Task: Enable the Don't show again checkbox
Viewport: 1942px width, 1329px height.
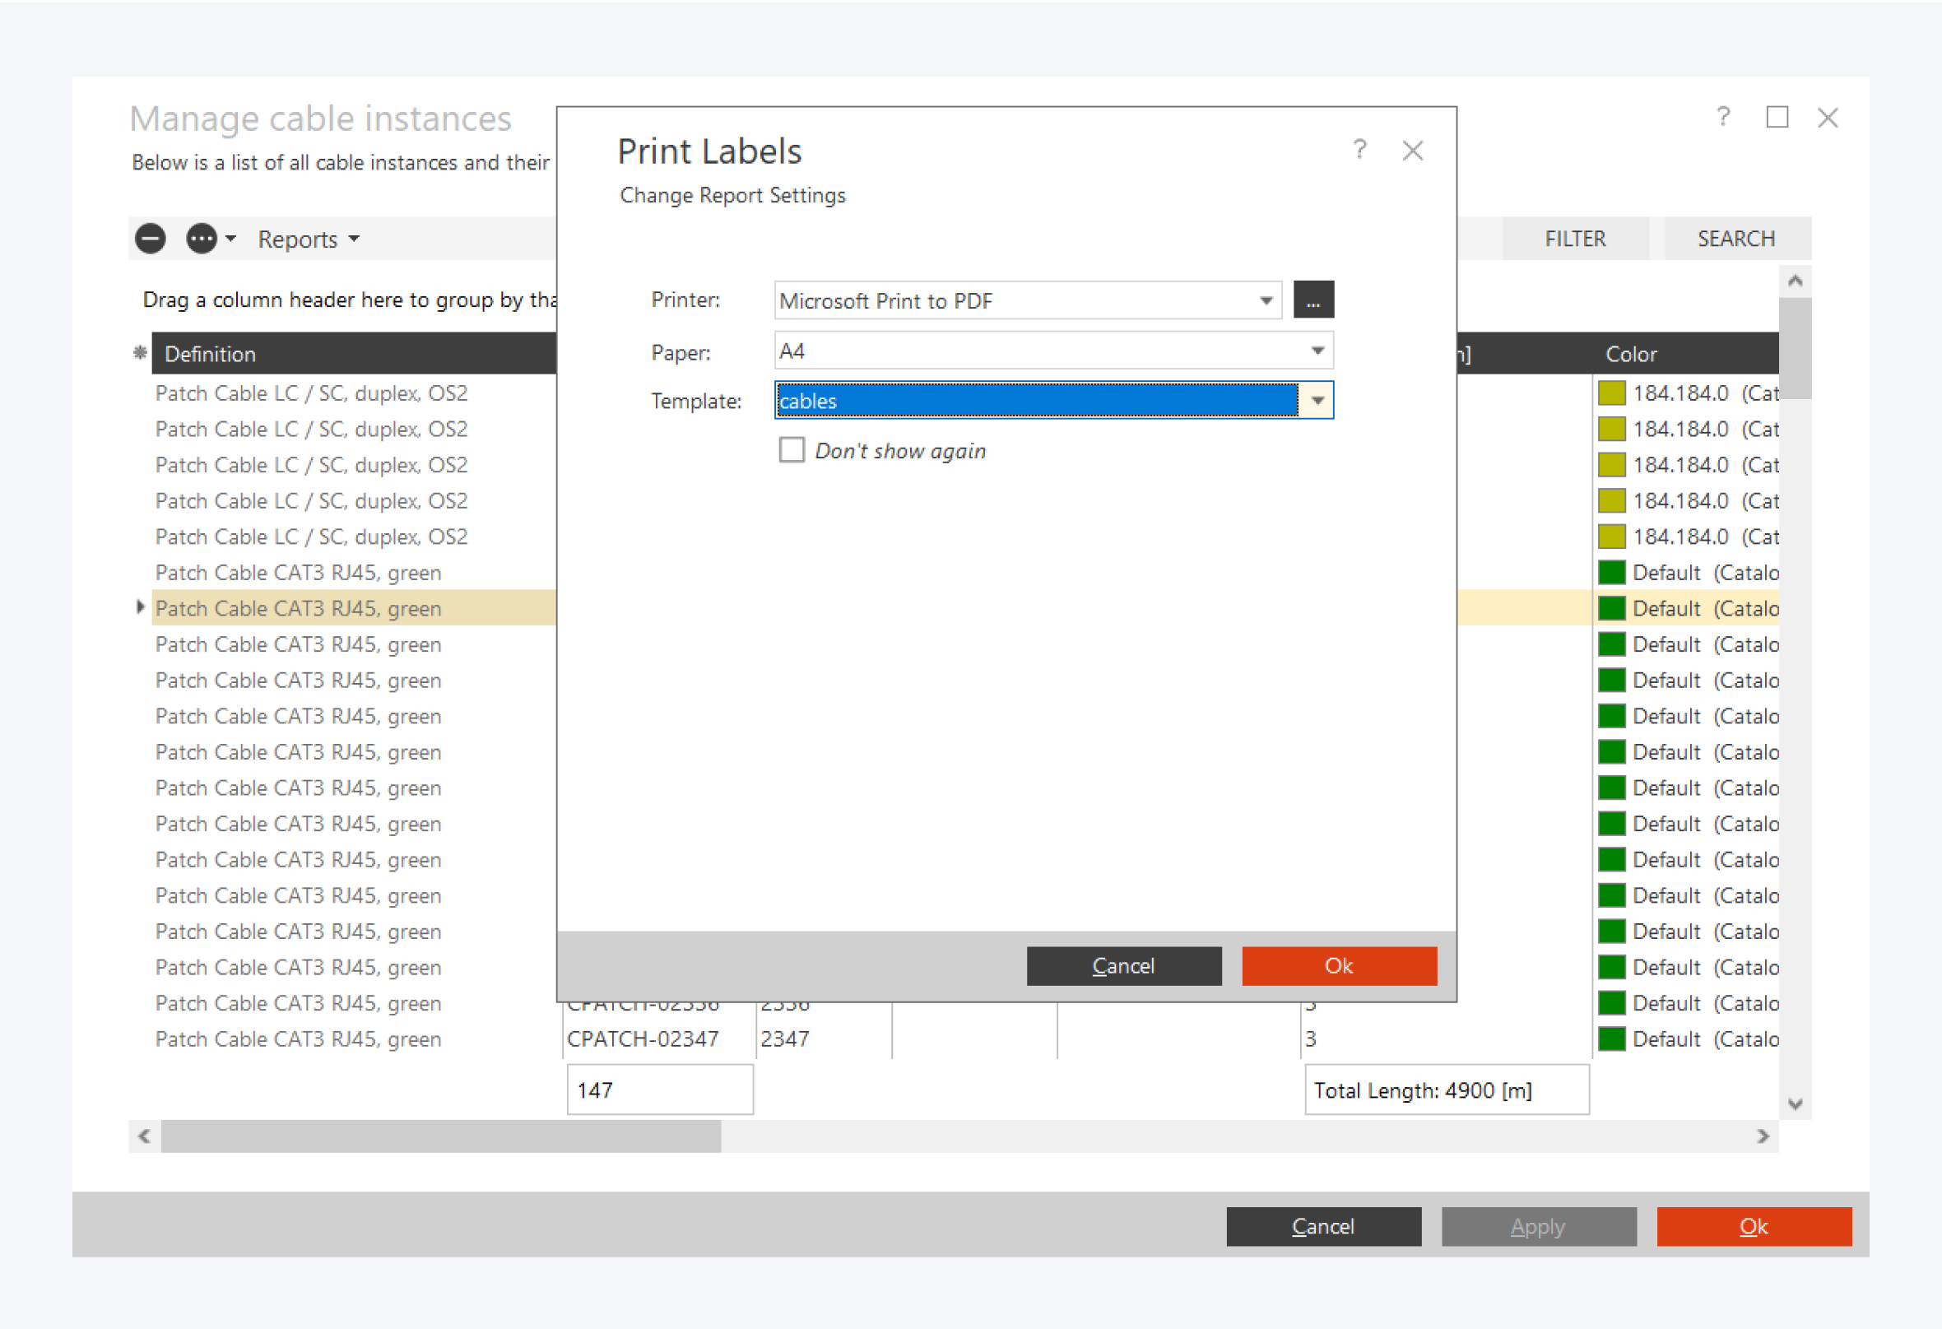Action: click(792, 450)
